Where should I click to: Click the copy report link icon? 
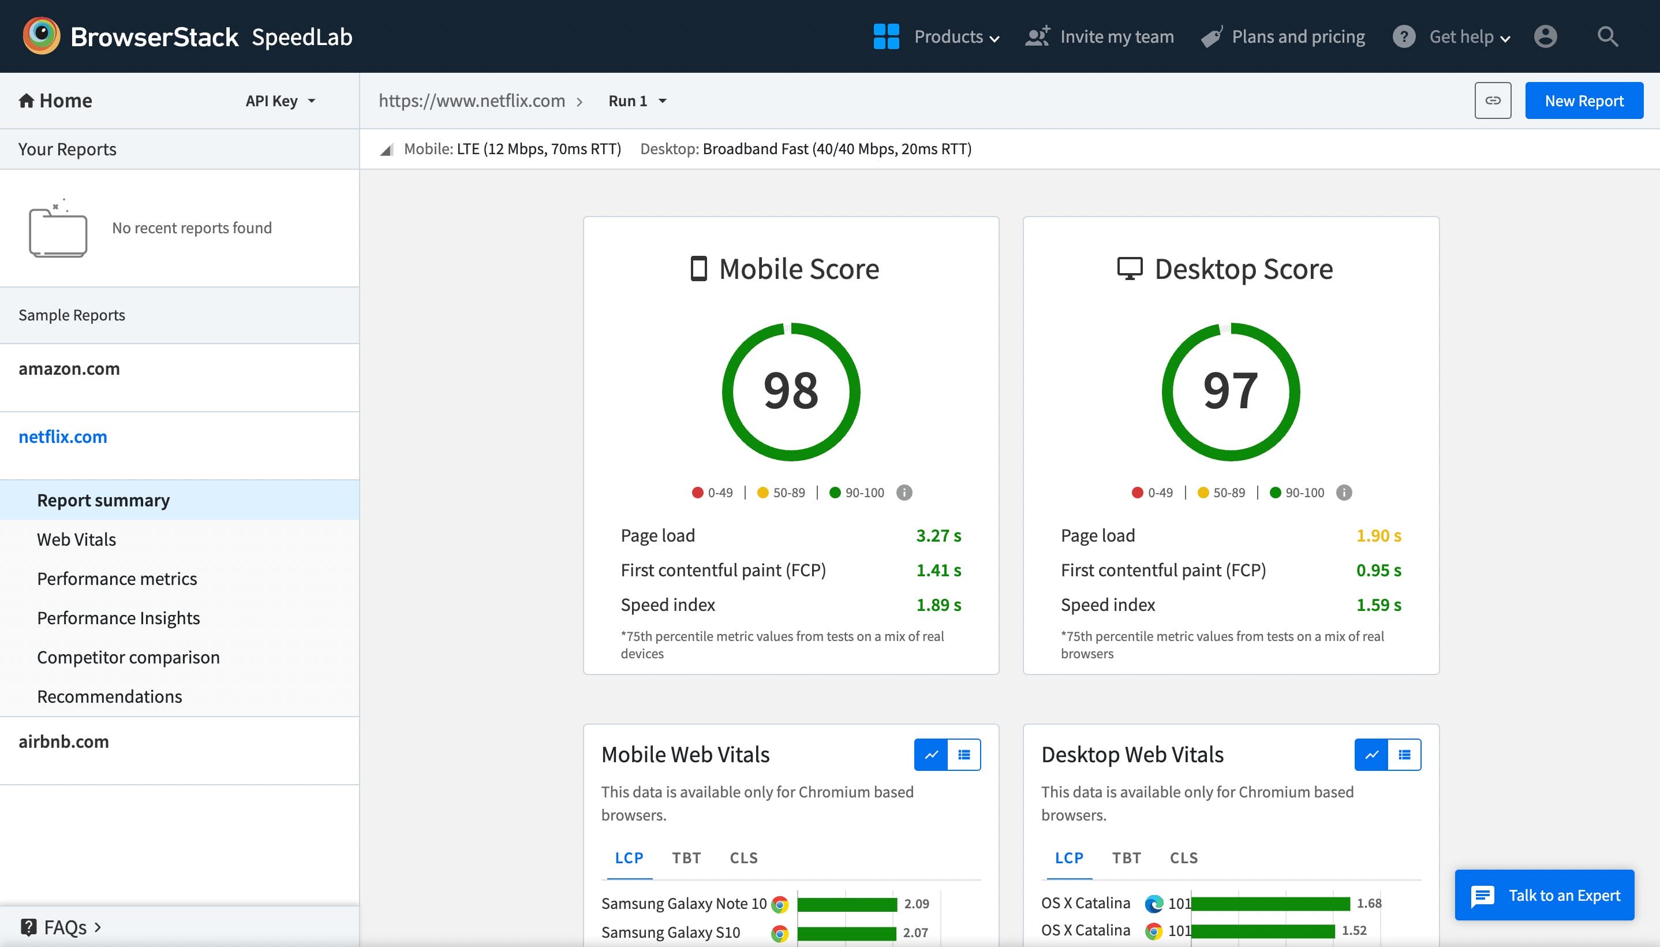click(x=1492, y=101)
